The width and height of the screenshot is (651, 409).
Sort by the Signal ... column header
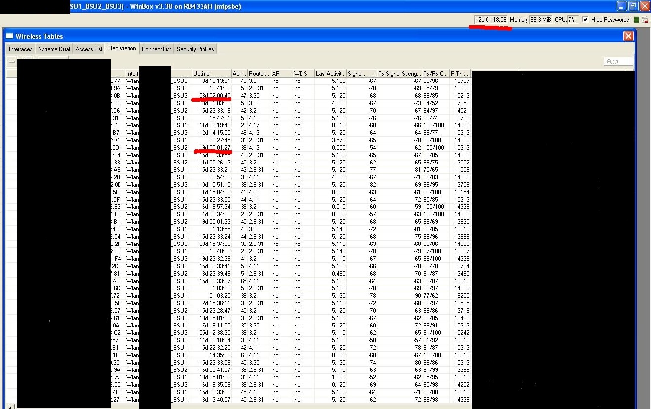(x=362, y=74)
